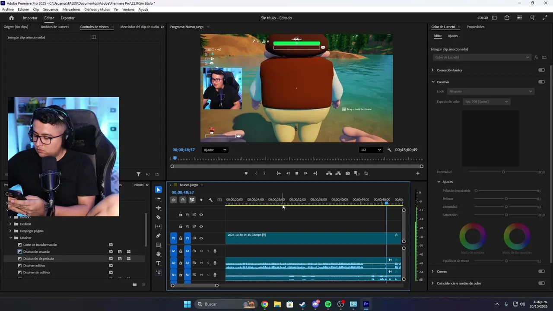Click the Extract button
The height and width of the screenshot is (311, 553).
coord(338,173)
